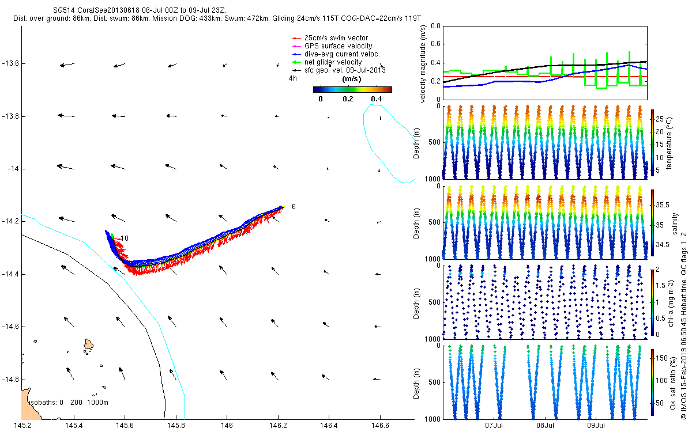The width and height of the screenshot is (692, 432).
Task: Click the '0.8' velocity magnitude tick
Action: tap(435, 26)
